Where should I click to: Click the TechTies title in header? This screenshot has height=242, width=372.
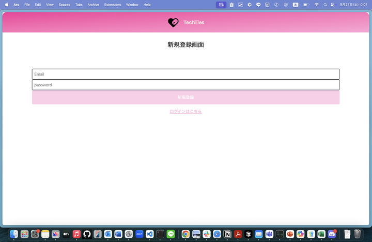[194, 22]
